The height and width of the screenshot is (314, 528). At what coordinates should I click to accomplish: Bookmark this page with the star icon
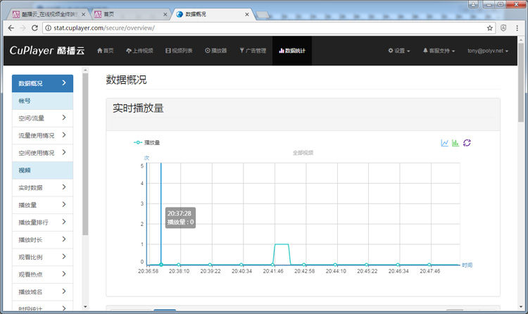point(490,28)
